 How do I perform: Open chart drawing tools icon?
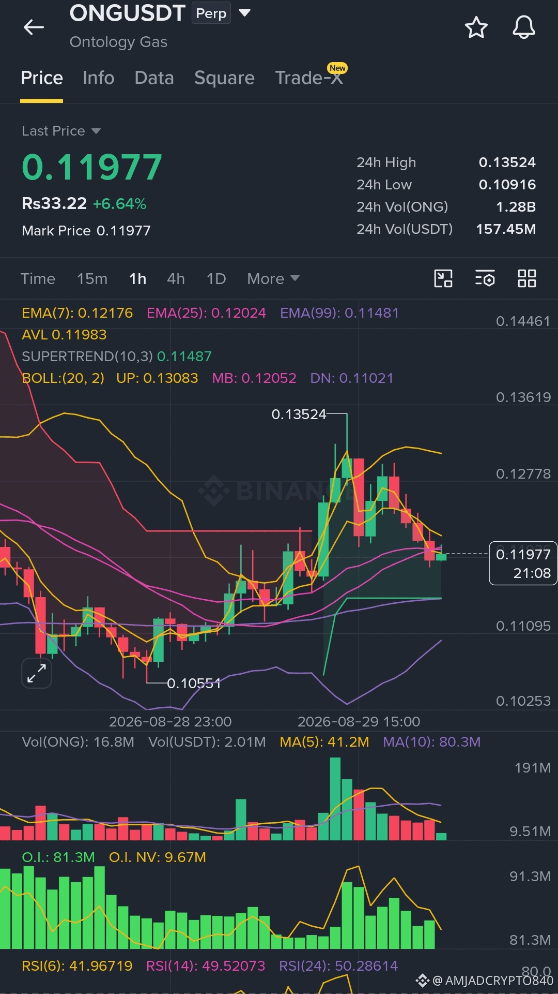coord(443,278)
